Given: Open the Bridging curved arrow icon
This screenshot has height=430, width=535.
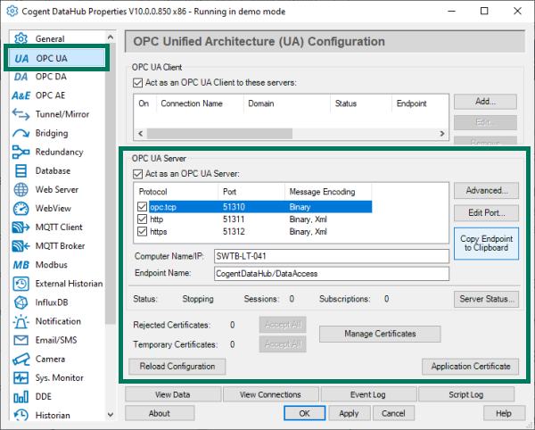Looking at the screenshot, I should click(x=21, y=133).
